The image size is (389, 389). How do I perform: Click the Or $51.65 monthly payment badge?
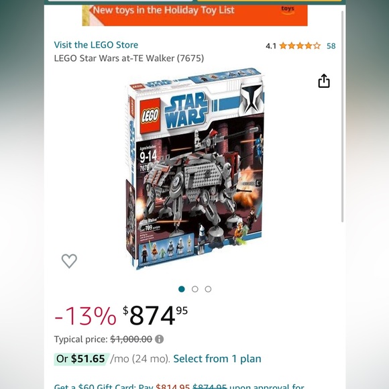click(81, 359)
